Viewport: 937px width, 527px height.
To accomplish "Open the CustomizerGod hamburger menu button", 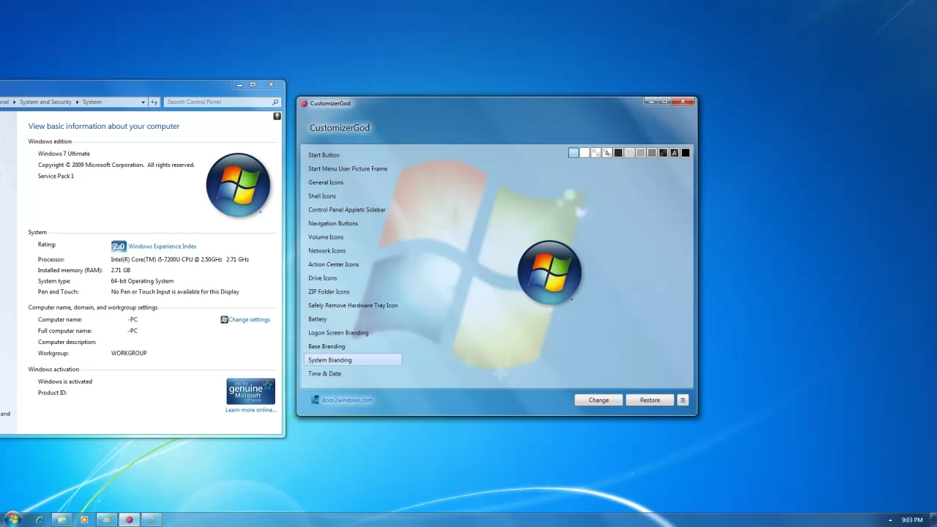I will tap(682, 400).
